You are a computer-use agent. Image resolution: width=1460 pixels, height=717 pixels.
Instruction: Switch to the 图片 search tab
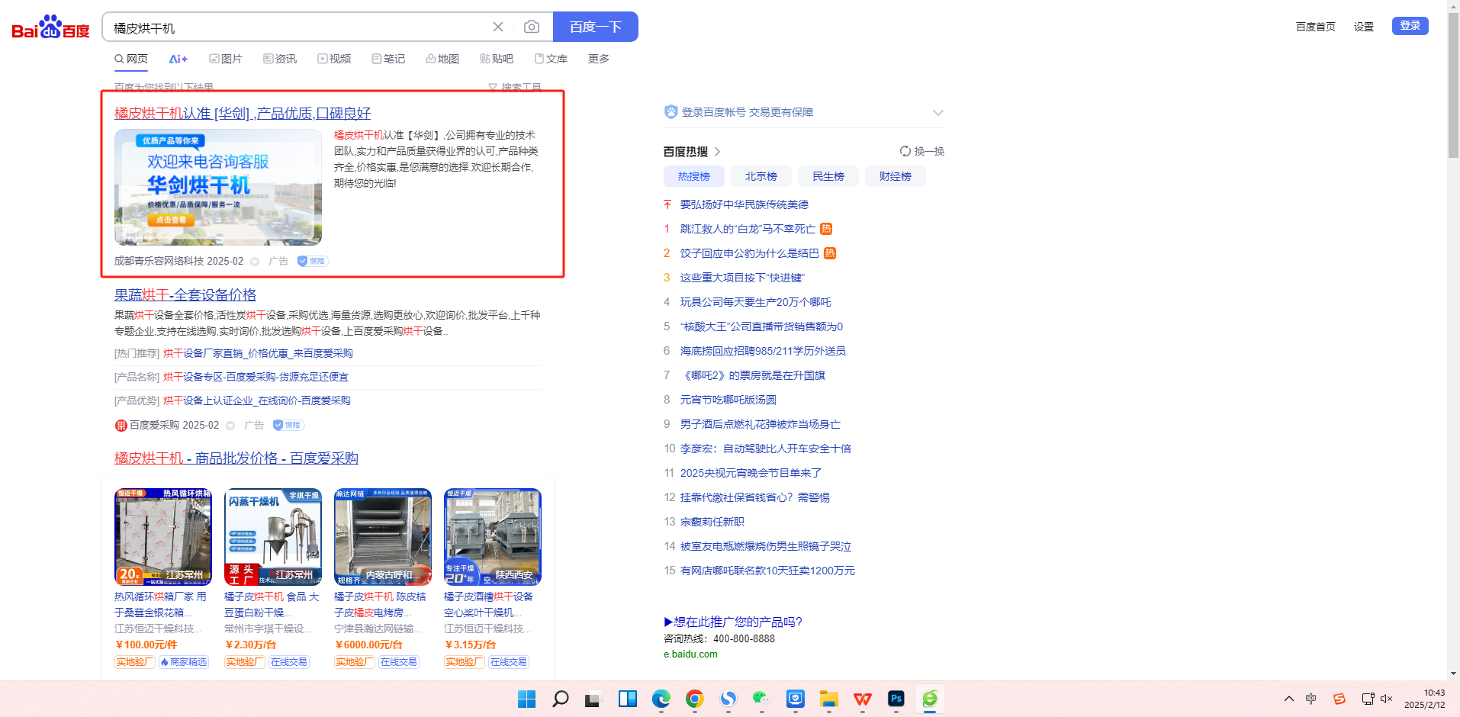coord(226,59)
